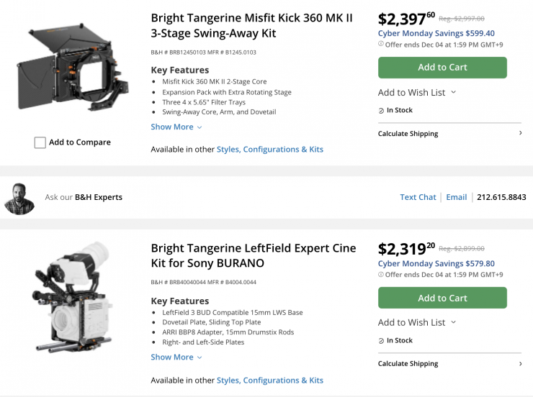Expand Show More for LeftField kit features
Viewport: 533px width, 397px height.
point(176,357)
